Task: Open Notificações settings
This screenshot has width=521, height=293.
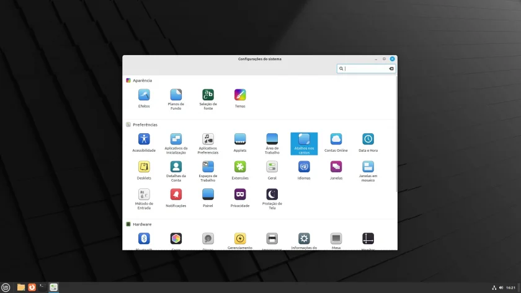Action: pos(176,198)
